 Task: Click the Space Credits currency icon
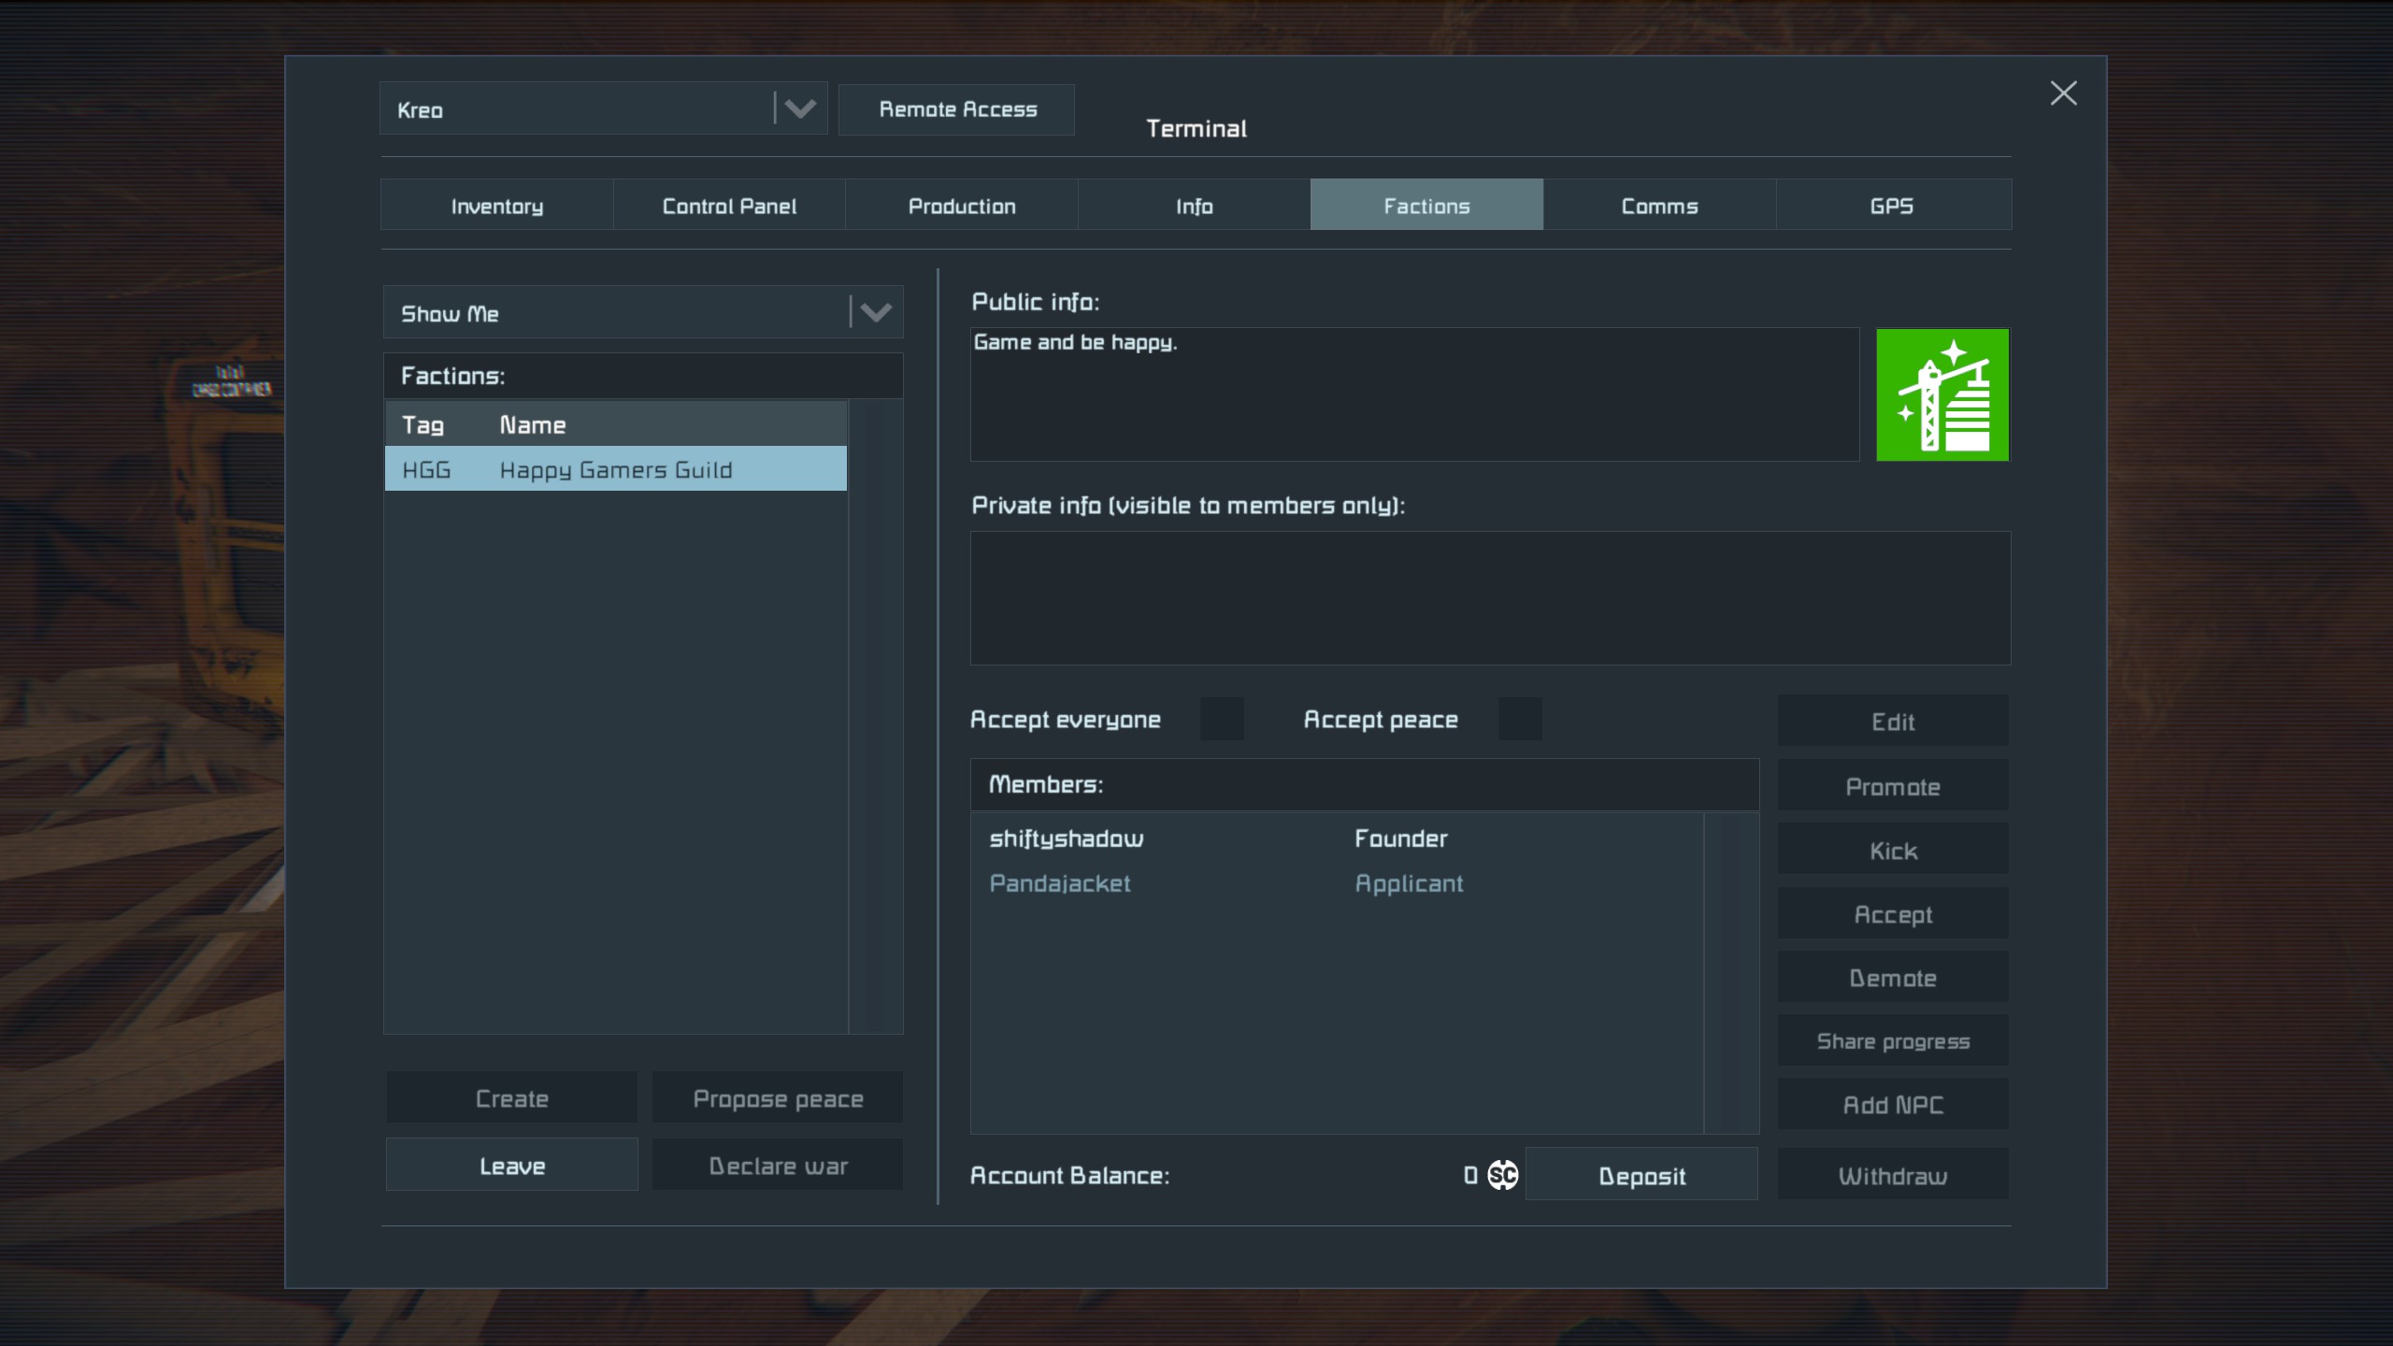tap(1502, 1175)
